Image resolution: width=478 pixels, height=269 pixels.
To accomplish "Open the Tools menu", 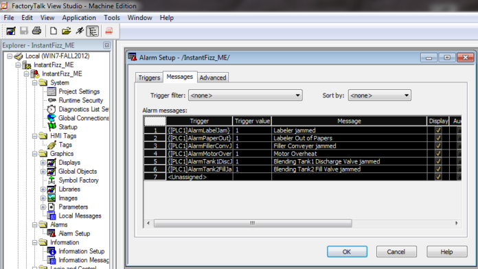I will 111,18.
